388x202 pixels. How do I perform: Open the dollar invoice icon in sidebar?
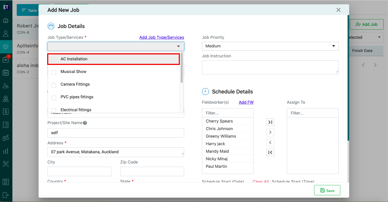6,112
